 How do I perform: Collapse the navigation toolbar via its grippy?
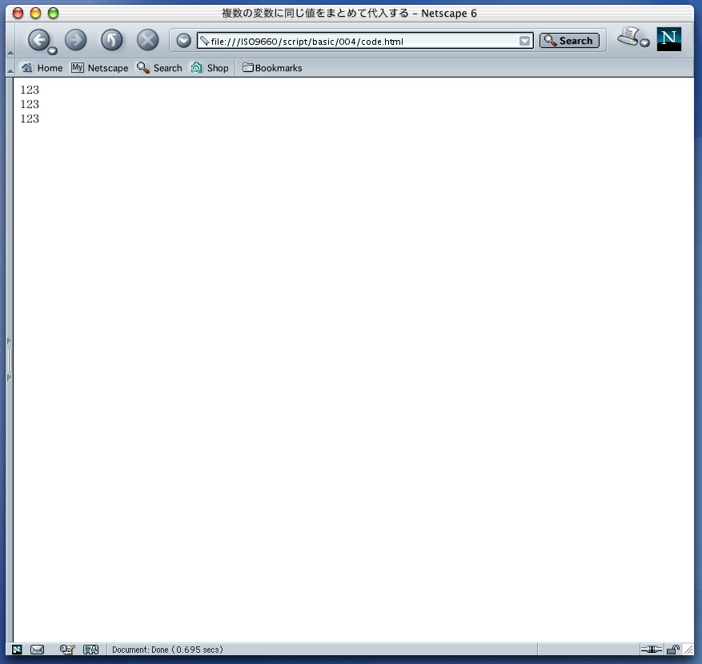[x=10, y=40]
